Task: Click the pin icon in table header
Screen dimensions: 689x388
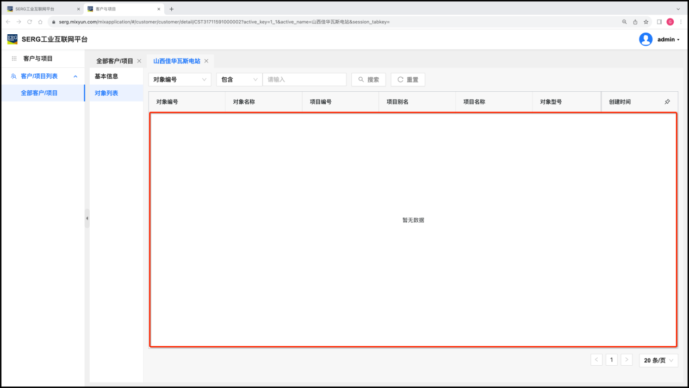Action: pyautogui.click(x=667, y=102)
